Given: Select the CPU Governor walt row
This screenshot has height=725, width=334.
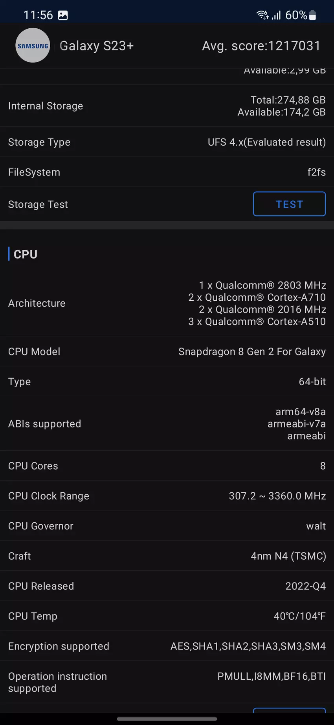Looking at the screenshot, I should (167, 526).
